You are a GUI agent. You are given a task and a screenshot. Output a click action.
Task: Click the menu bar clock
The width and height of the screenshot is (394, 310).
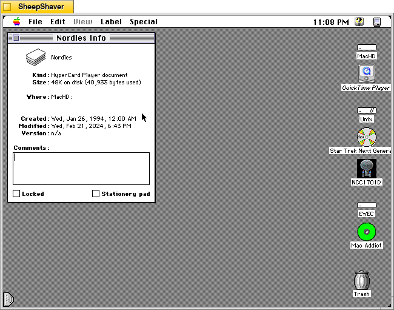tap(331, 22)
